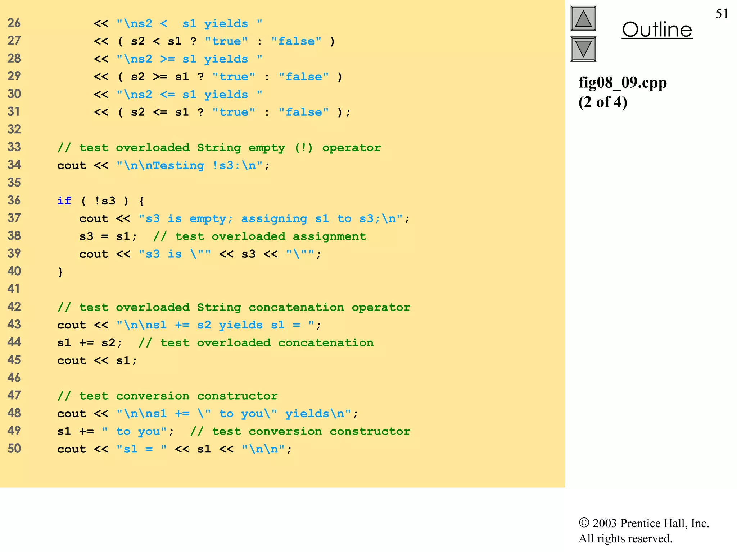Click the 'cout << s1;' statement
This screenshot has height=552, width=737.
coord(97,360)
